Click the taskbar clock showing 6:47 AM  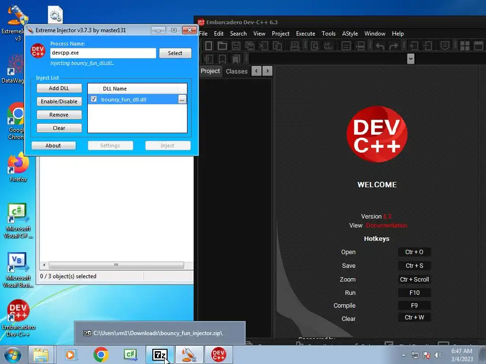pos(462,355)
